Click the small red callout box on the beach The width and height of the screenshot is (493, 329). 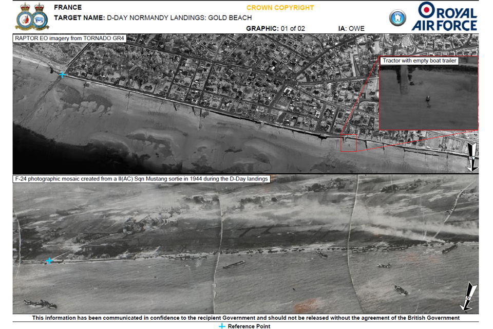tap(349, 144)
